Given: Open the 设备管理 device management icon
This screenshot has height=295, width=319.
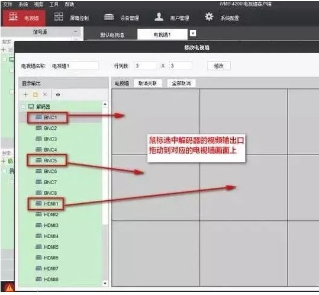Looking at the screenshot, I should (x=109, y=17).
